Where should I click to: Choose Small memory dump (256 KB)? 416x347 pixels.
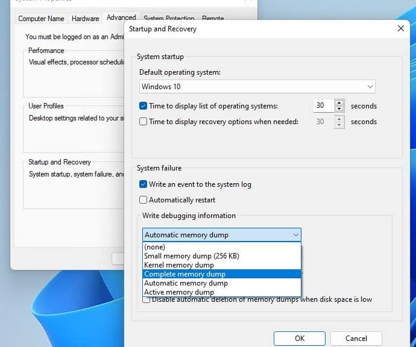(221, 256)
